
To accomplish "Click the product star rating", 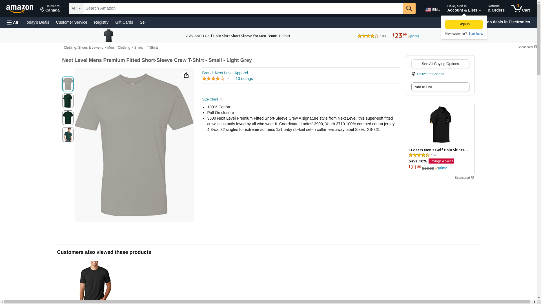I will coord(213,79).
